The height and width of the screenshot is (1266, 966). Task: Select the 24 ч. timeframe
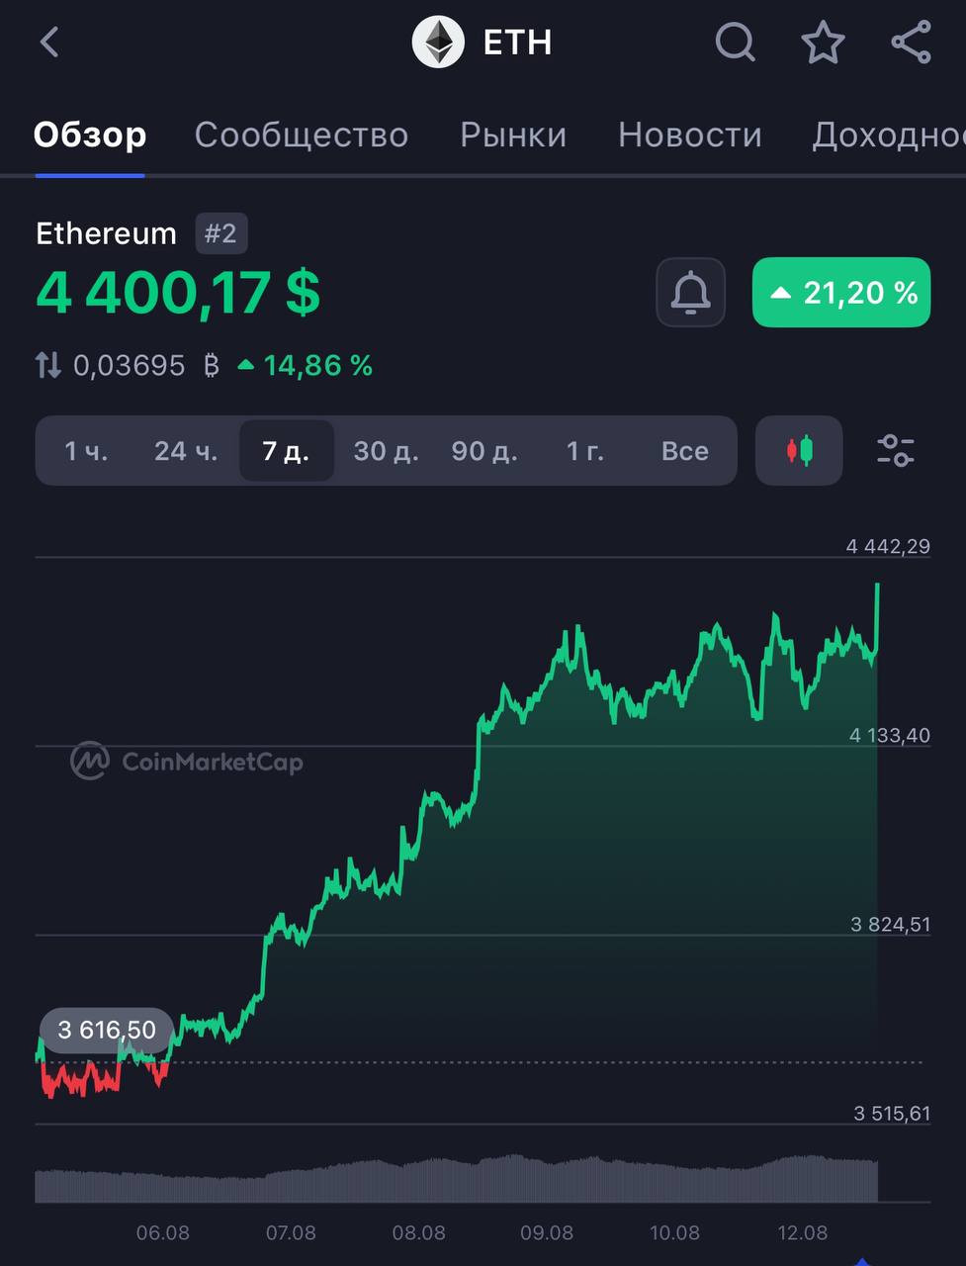point(186,451)
